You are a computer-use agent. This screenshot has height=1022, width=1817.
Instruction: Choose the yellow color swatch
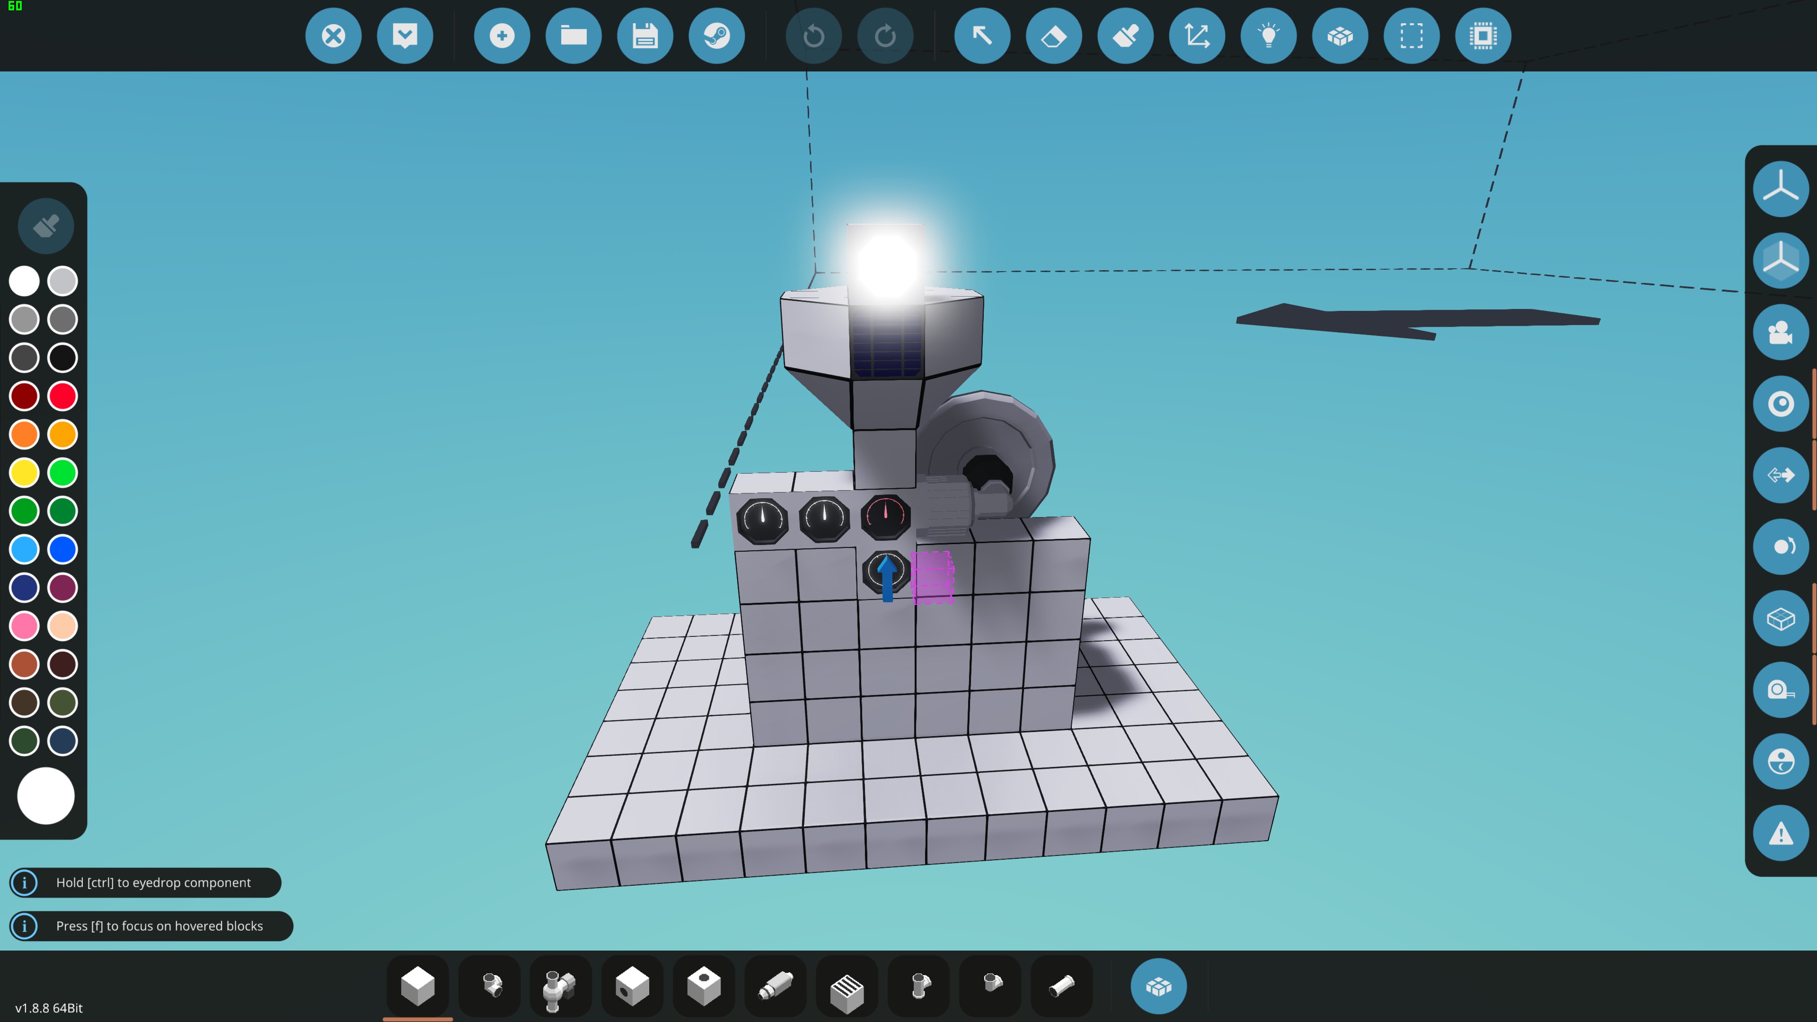tap(24, 473)
